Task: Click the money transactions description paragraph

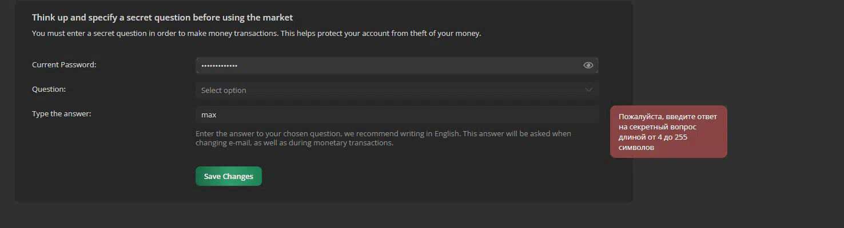Action: pos(257,34)
